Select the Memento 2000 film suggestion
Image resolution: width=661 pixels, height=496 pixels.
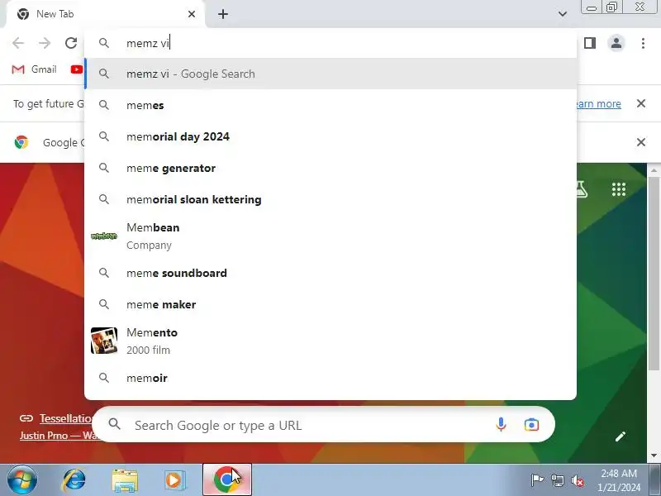[330, 341]
